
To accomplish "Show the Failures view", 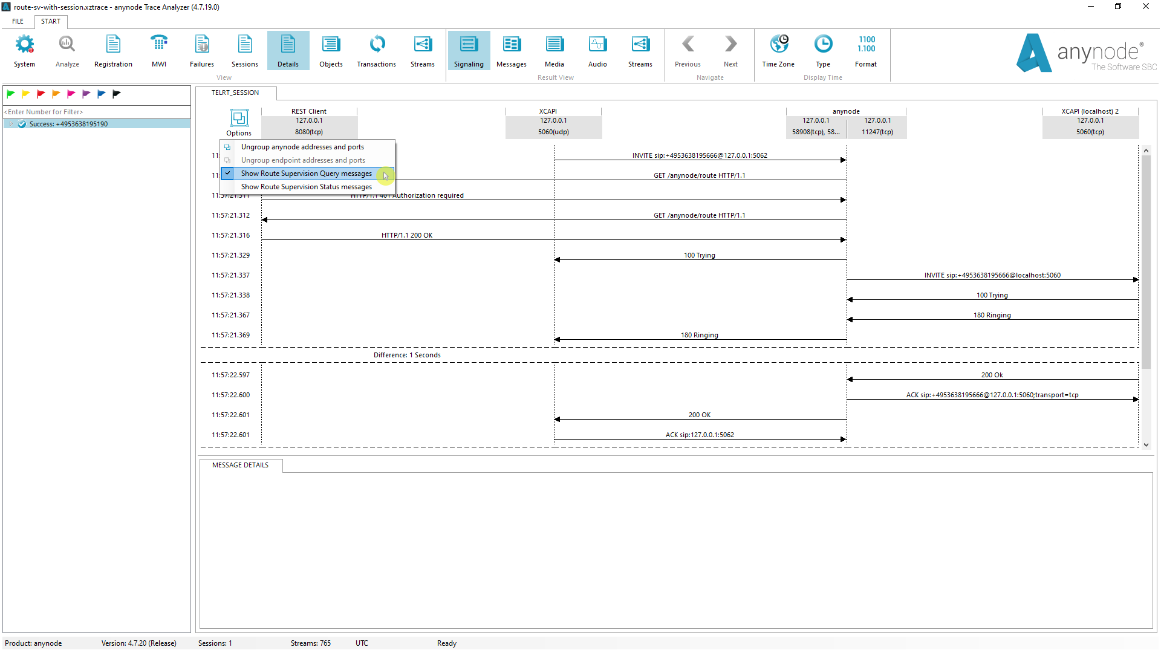I will pyautogui.click(x=202, y=51).
